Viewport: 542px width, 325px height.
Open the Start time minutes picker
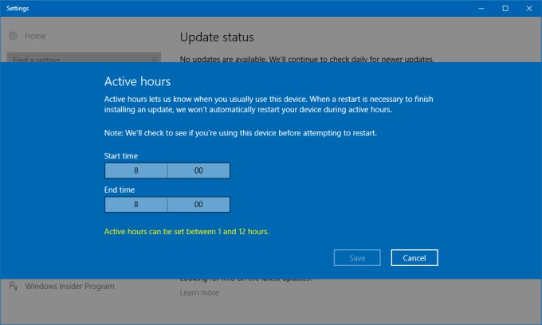tap(198, 170)
